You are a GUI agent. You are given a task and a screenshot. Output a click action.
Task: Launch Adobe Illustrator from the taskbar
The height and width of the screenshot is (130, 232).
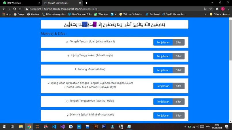coord(96,127)
